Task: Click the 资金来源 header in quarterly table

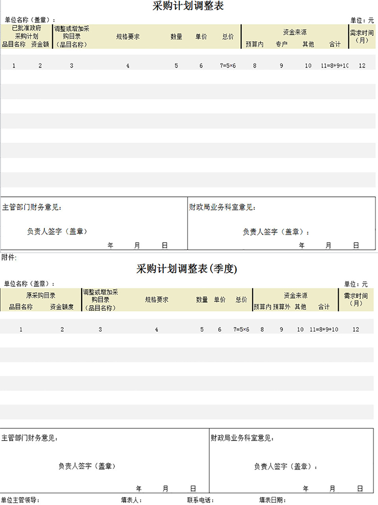Action: [x=295, y=296]
